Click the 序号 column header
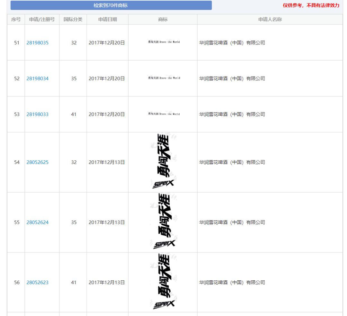The image size is (347, 316). coord(16,20)
